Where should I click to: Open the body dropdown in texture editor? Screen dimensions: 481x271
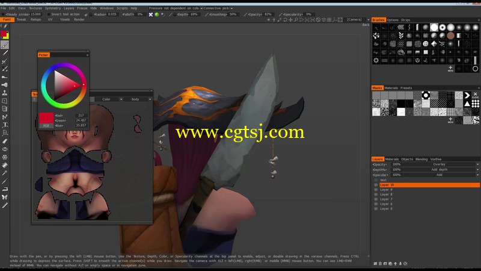[138, 99]
